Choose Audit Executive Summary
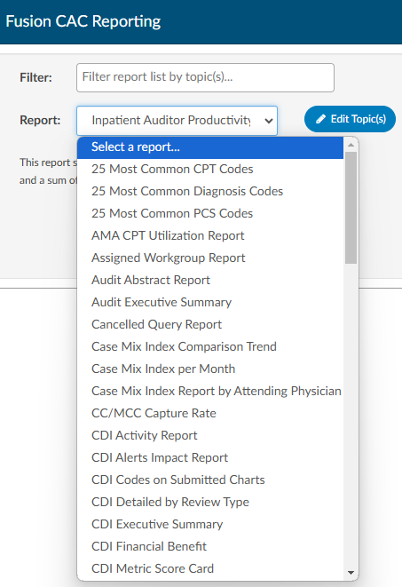Viewport: 402px width, 587px height. 210,302
